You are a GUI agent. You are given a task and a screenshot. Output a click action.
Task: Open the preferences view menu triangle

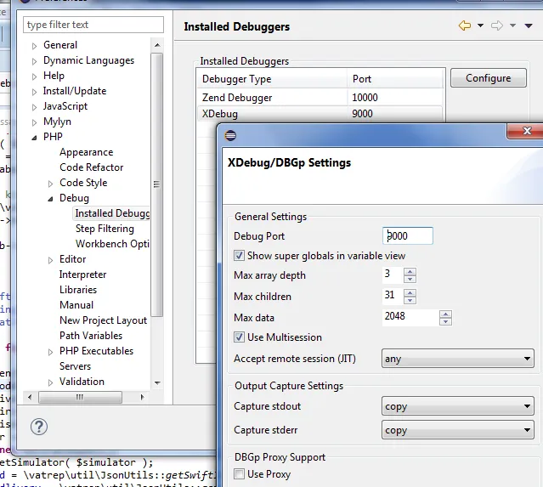pyautogui.click(x=529, y=25)
